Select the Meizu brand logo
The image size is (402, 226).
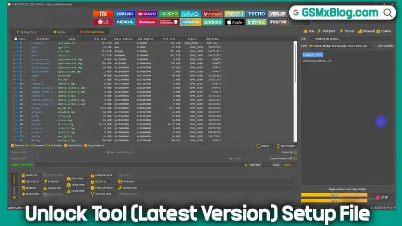click(x=234, y=14)
